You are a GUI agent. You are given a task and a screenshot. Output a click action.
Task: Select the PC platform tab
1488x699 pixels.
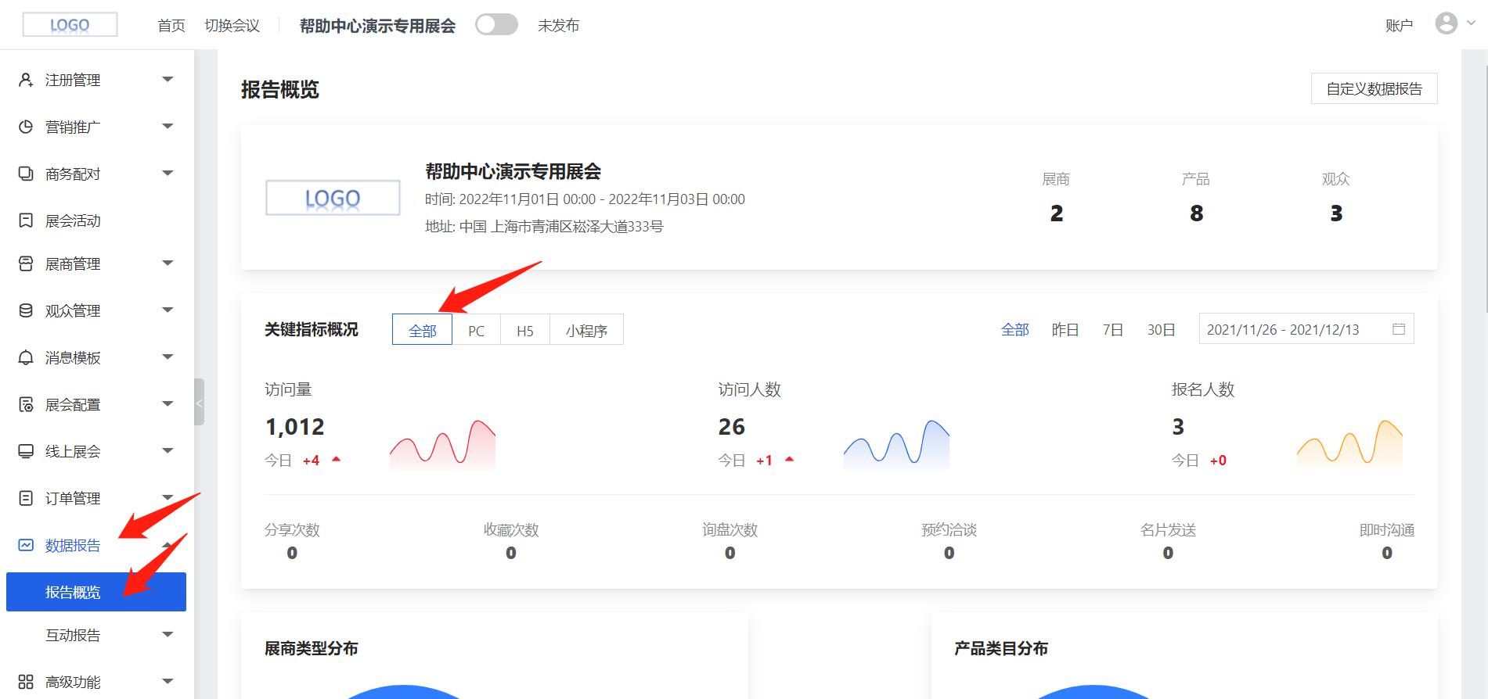tap(476, 330)
